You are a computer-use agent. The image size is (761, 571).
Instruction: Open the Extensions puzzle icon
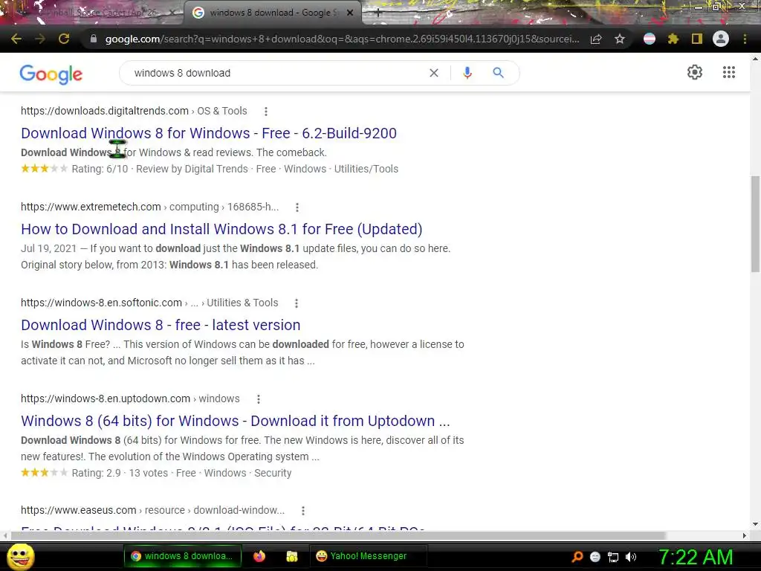tap(673, 39)
